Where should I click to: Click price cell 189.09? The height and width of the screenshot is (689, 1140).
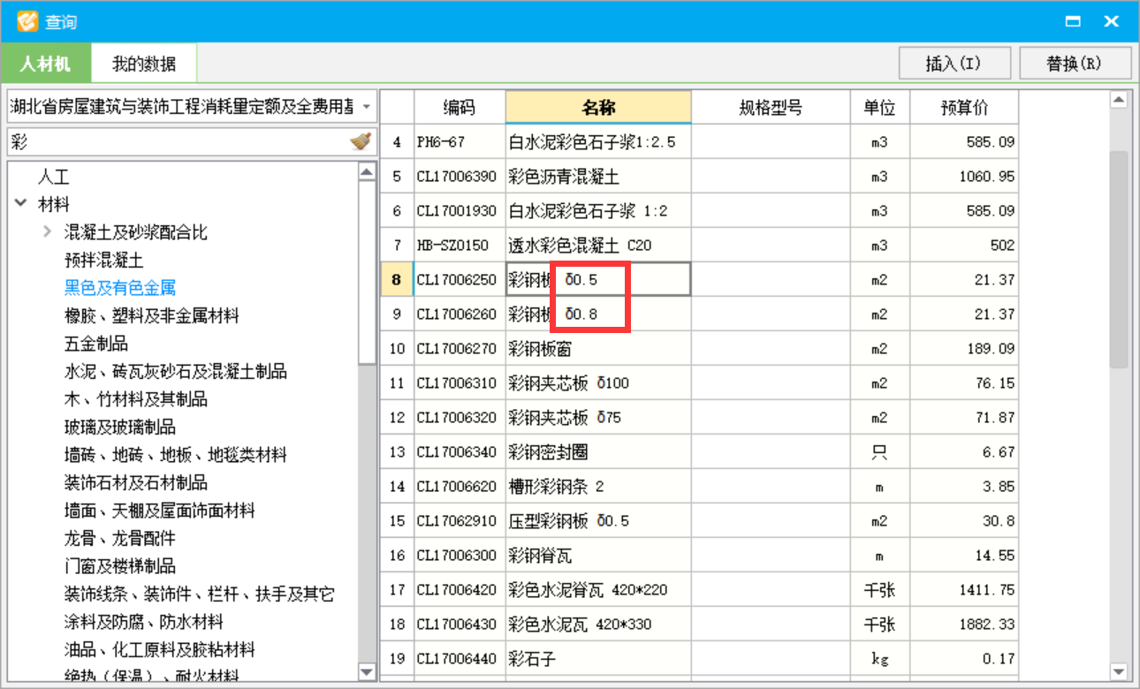point(964,349)
